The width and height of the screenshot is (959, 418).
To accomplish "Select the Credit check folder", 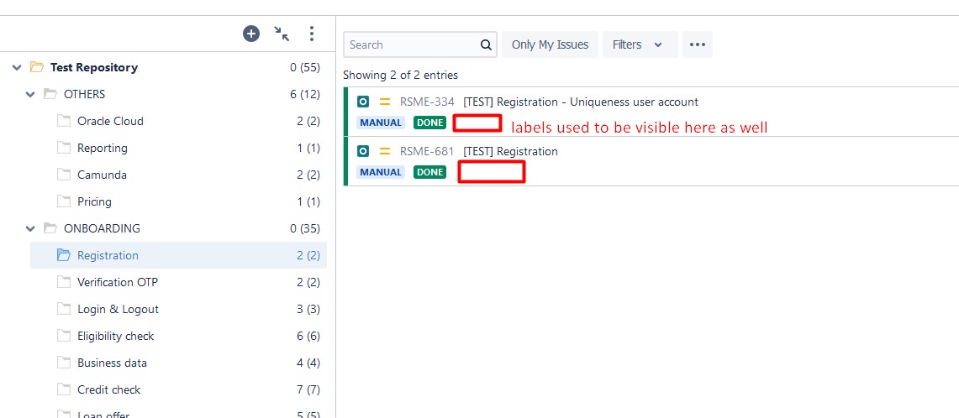I will pyautogui.click(x=109, y=390).
